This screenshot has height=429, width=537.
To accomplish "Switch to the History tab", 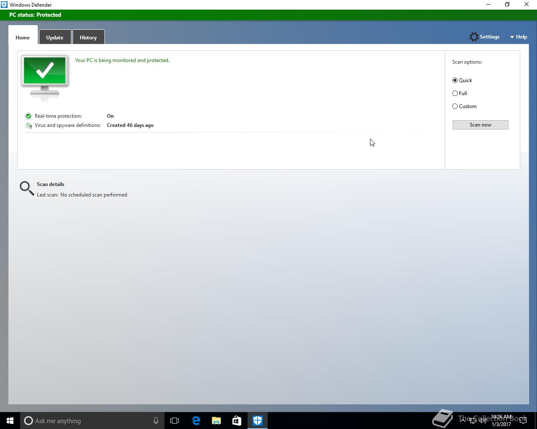I will coord(89,37).
